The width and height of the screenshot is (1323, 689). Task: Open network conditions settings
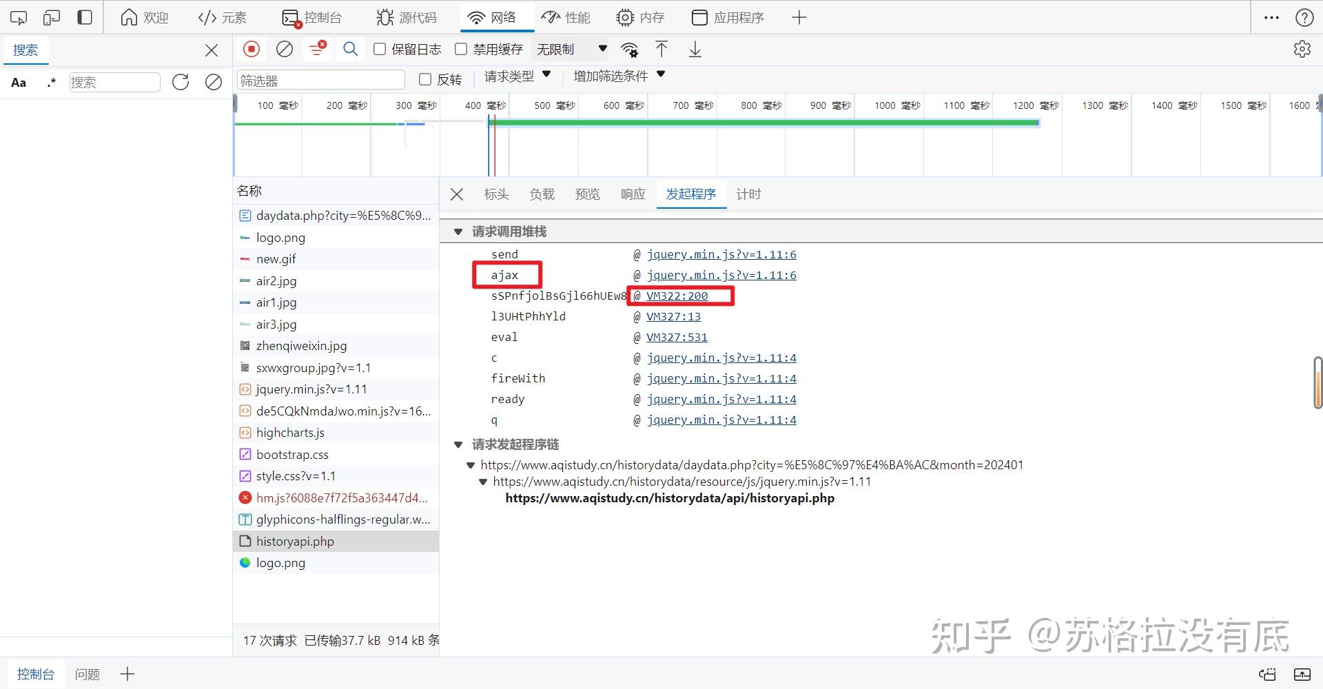[630, 49]
